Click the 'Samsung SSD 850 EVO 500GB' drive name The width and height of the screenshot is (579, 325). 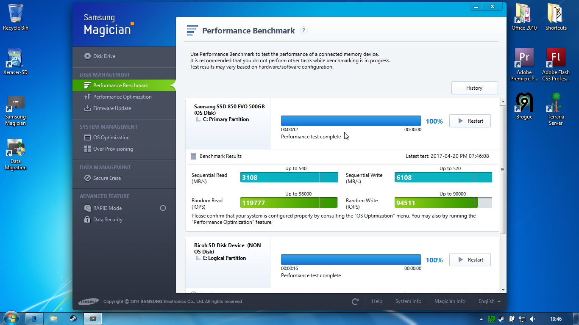pyautogui.click(x=229, y=107)
